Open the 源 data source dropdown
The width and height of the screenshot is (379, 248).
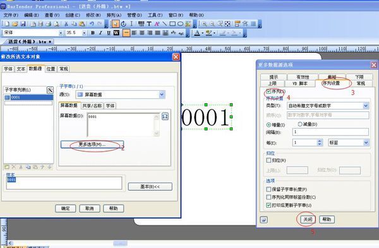(x=162, y=94)
